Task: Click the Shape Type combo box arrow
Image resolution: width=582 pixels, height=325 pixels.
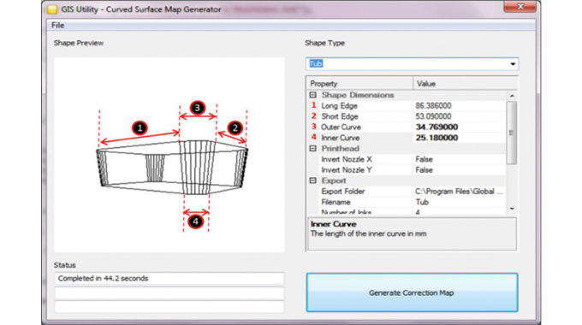Action: pos(513,64)
